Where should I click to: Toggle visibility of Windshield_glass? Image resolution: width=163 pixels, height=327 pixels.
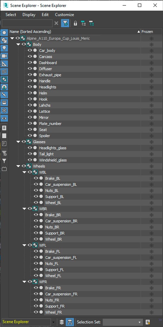pos(30,160)
